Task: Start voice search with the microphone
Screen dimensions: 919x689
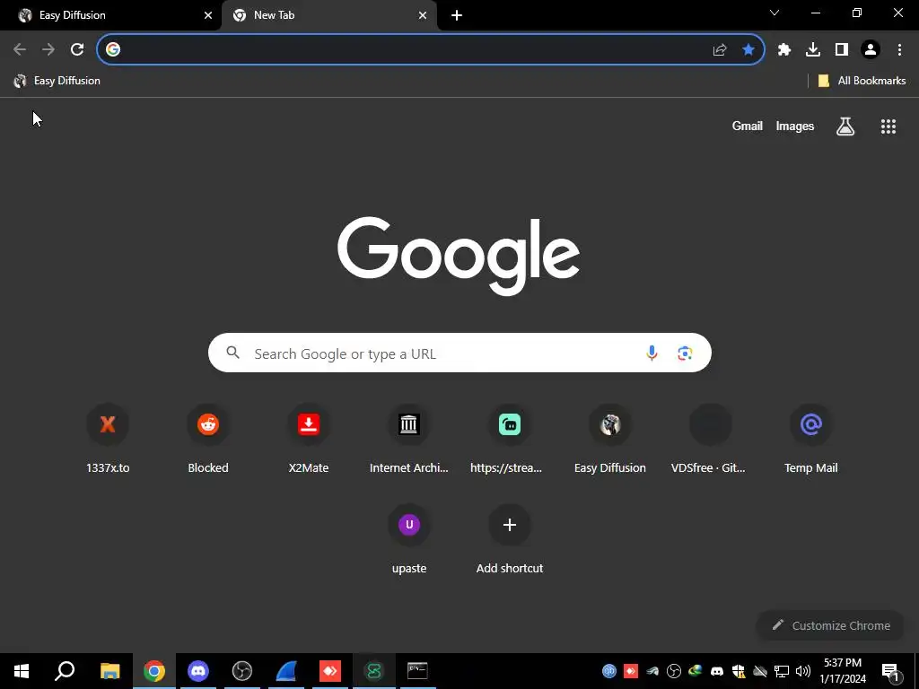Action: 652,353
